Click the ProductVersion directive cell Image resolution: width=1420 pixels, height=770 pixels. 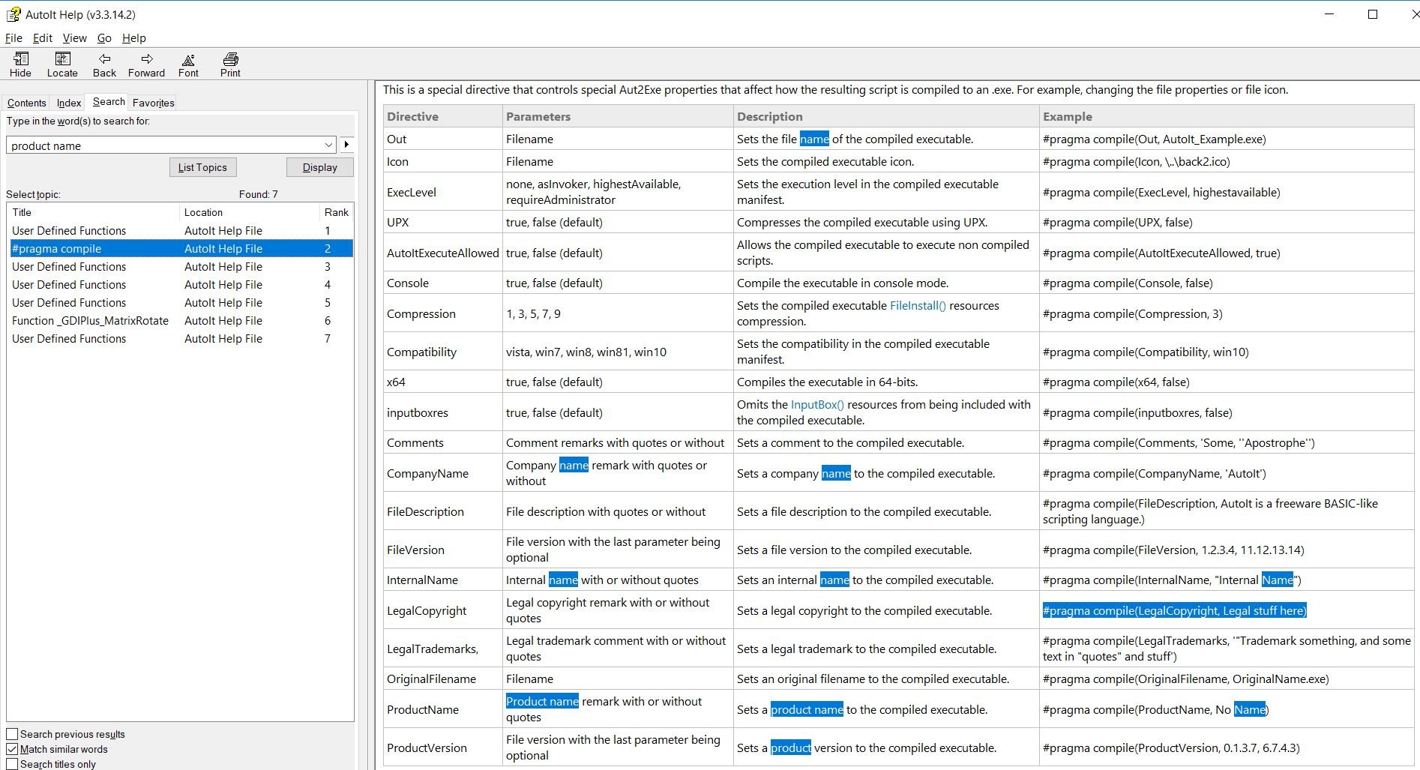coord(442,748)
